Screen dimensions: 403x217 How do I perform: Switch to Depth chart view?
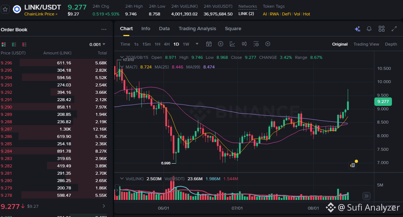pyautogui.click(x=391, y=44)
